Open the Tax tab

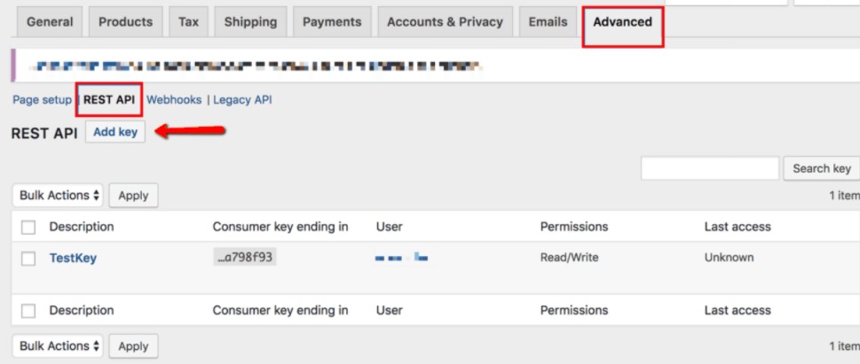point(188,22)
